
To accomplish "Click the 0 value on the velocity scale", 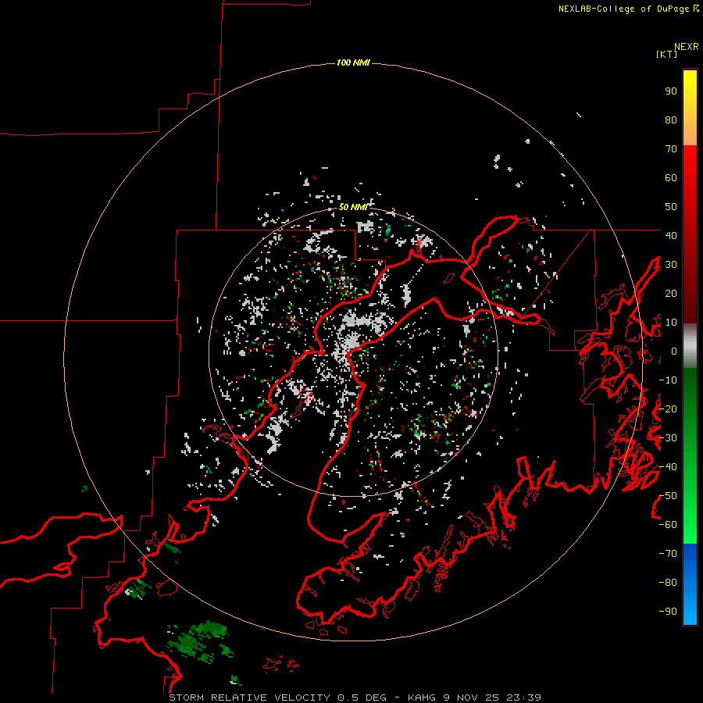I will click(674, 351).
